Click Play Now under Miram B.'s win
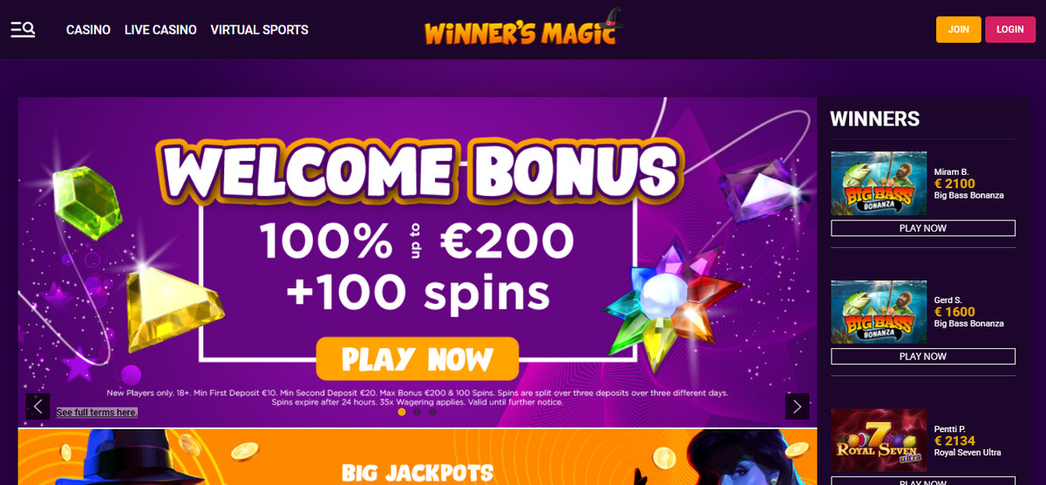The height and width of the screenshot is (485, 1046). 923,228
